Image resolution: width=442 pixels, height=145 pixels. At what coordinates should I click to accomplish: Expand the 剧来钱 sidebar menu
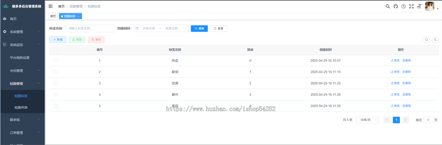22,120
